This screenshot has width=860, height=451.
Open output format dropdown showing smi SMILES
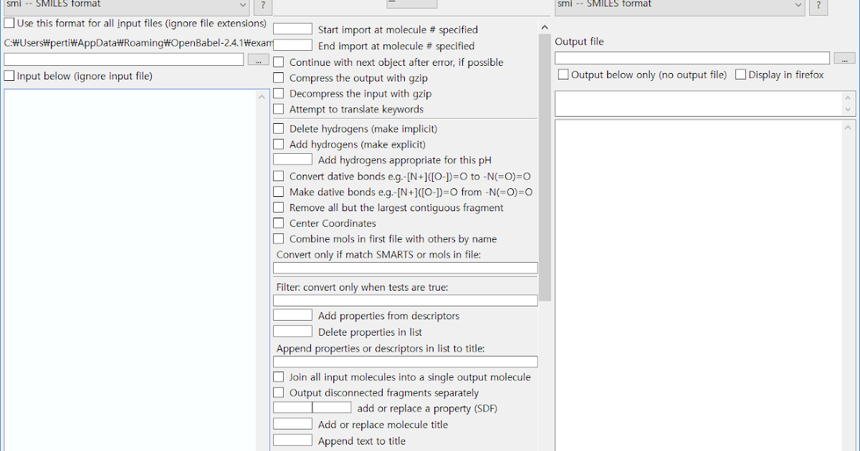(681, 6)
